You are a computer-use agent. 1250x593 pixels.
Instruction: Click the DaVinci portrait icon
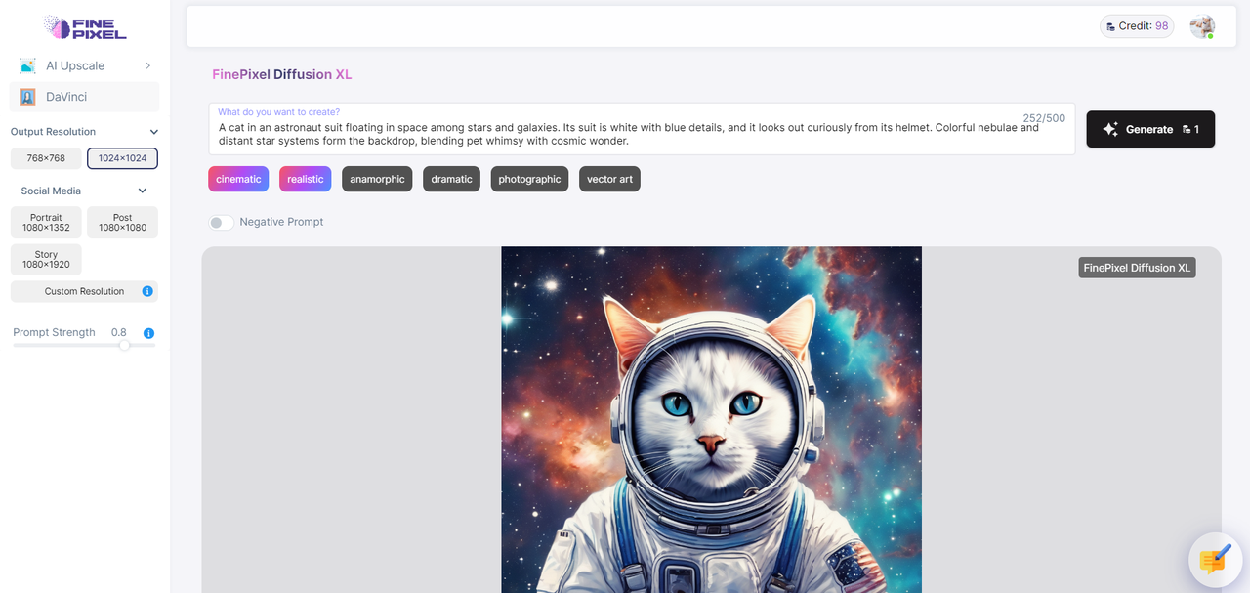(x=27, y=97)
